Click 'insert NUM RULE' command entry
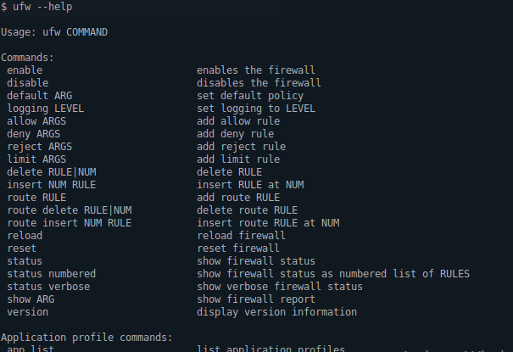The height and width of the screenshot is (352, 513). (x=52, y=185)
